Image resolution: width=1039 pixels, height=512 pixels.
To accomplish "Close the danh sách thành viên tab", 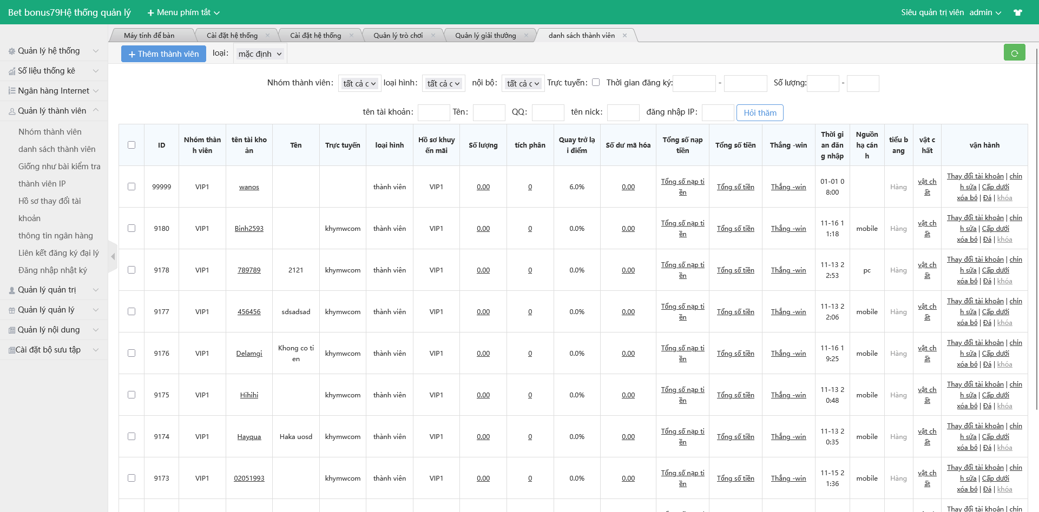I will pos(624,36).
